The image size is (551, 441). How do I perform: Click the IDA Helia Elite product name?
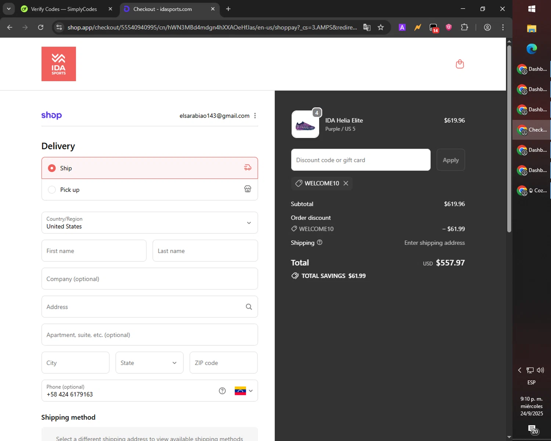click(344, 121)
